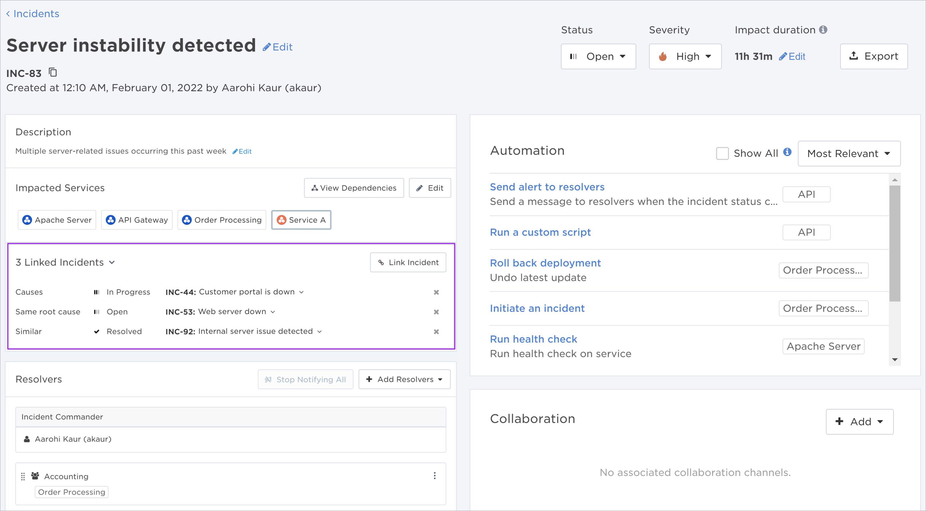Open Run a custom script automation
This screenshot has width=926, height=511.
click(x=540, y=232)
